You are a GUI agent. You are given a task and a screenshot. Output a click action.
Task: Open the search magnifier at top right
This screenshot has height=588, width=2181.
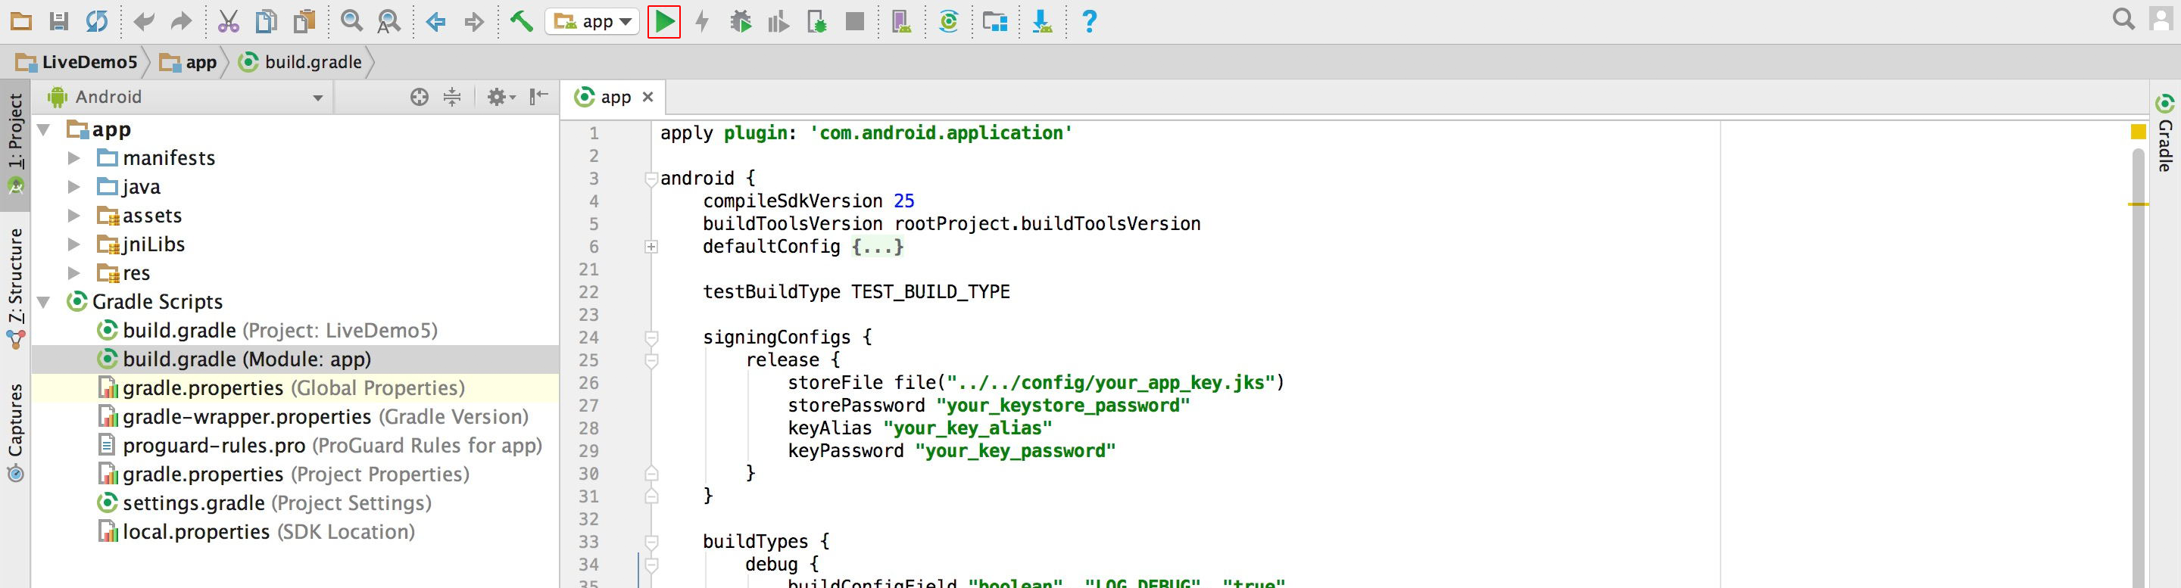tap(2123, 20)
